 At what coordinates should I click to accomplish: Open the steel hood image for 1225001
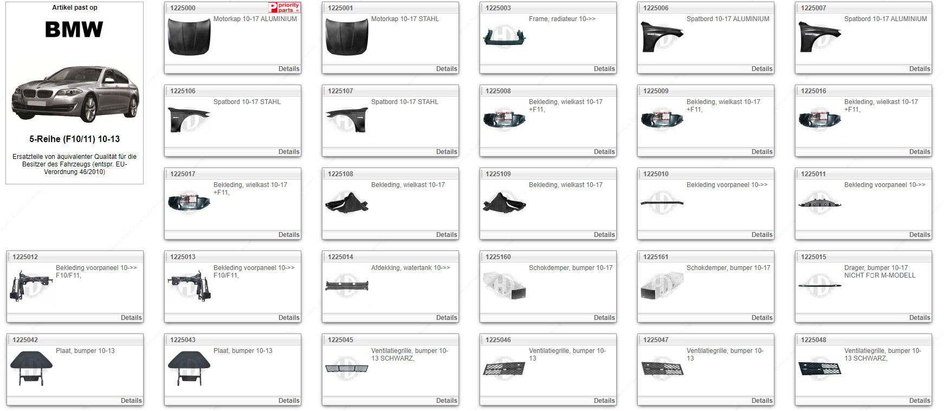pos(347,37)
